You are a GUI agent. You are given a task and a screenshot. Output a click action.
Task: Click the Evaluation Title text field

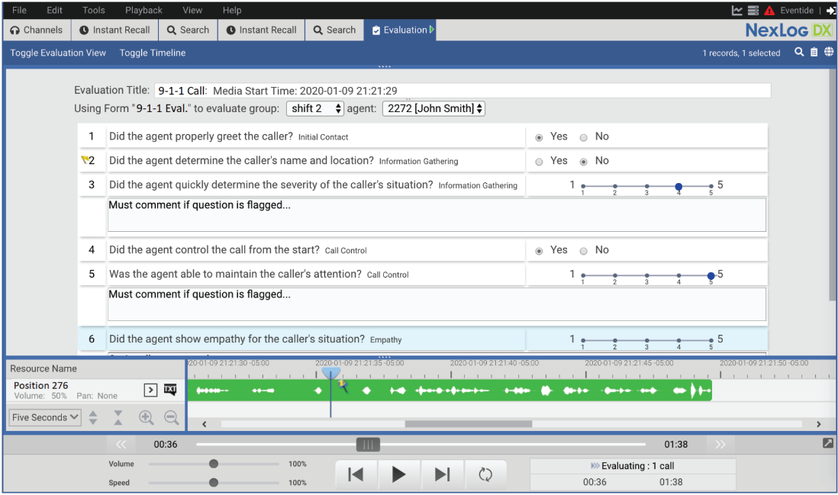(462, 91)
